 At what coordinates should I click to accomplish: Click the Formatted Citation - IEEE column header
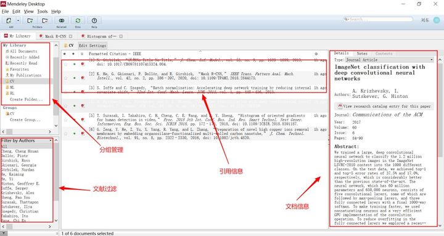coord(115,54)
